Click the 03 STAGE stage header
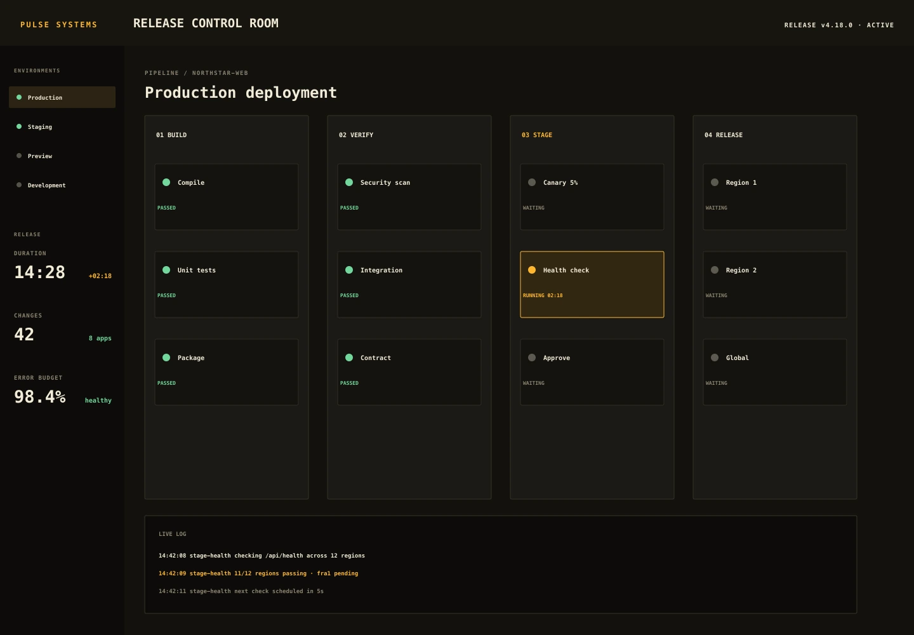The height and width of the screenshot is (635, 914). coord(537,135)
